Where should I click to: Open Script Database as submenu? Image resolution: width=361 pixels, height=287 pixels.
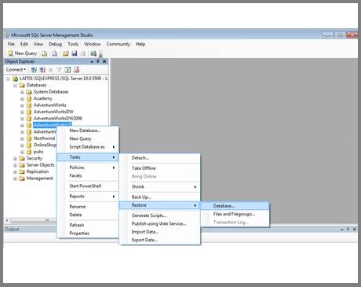click(x=88, y=147)
